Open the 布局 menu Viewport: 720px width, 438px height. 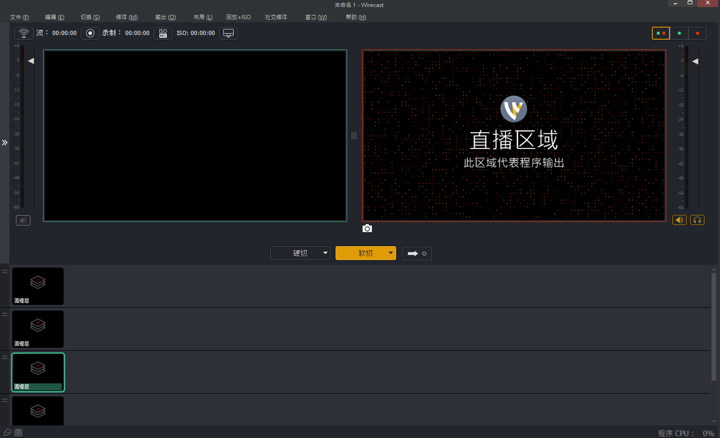point(202,17)
